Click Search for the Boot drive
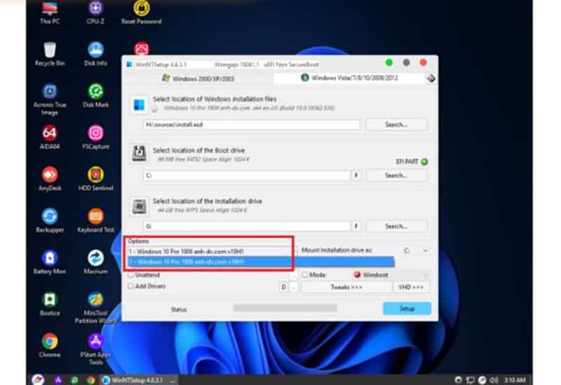 click(x=396, y=176)
